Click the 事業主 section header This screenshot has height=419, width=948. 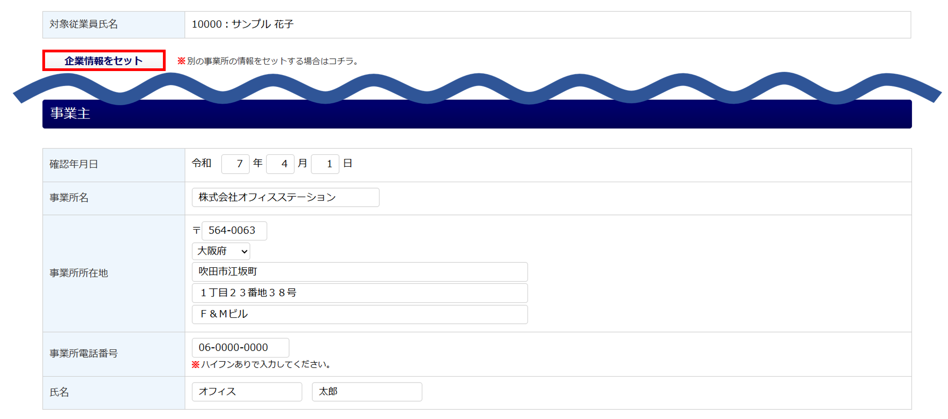[x=477, y=114]
